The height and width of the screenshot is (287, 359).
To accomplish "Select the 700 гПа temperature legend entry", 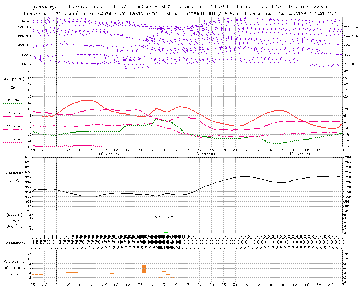I will (13, 126).
